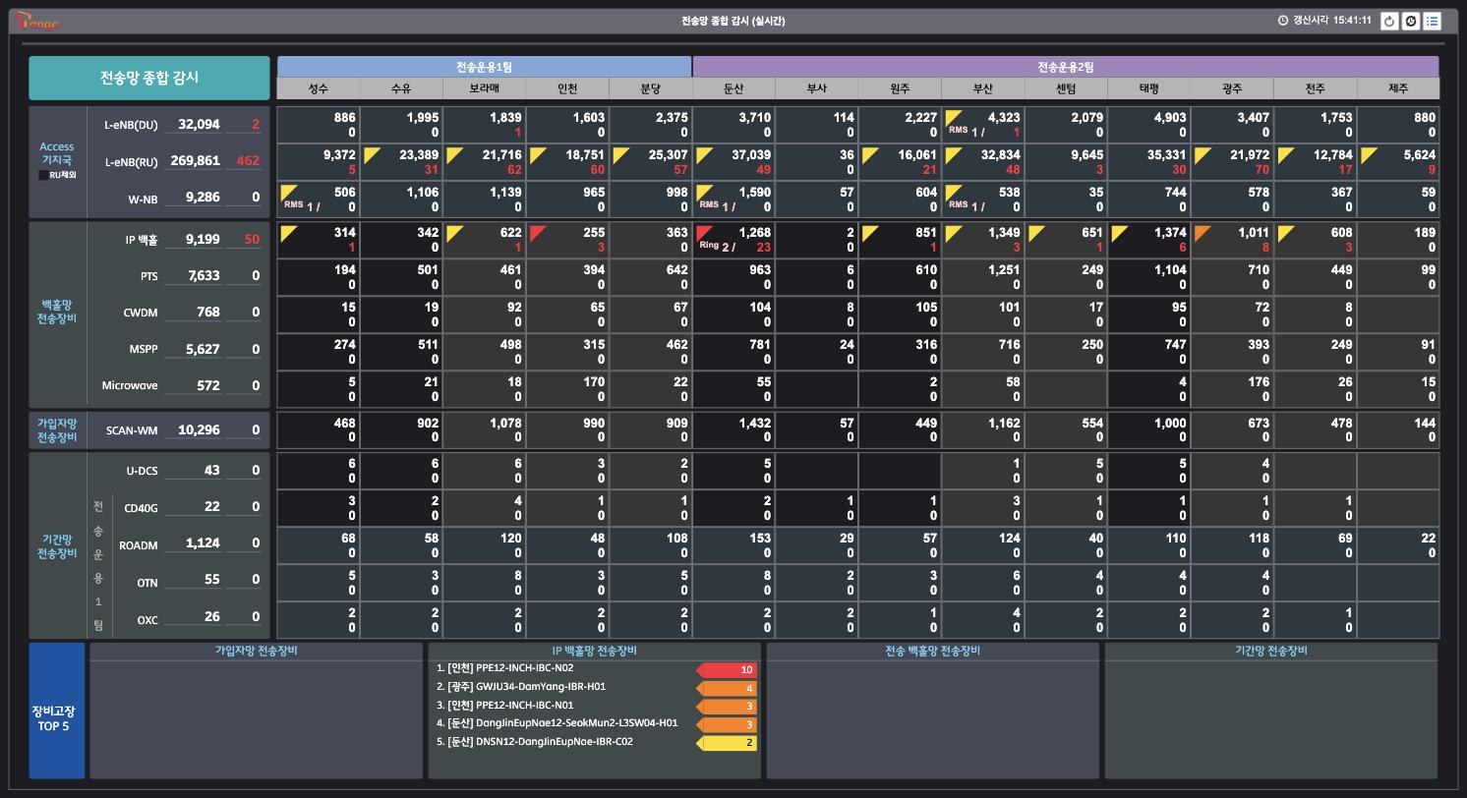Click the yellow flag in 수유 L-eNB(RU) cell

[371, 154]
